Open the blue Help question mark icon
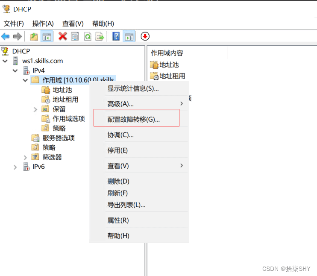Viewport: 317px width, 276px height. [116, 37]
